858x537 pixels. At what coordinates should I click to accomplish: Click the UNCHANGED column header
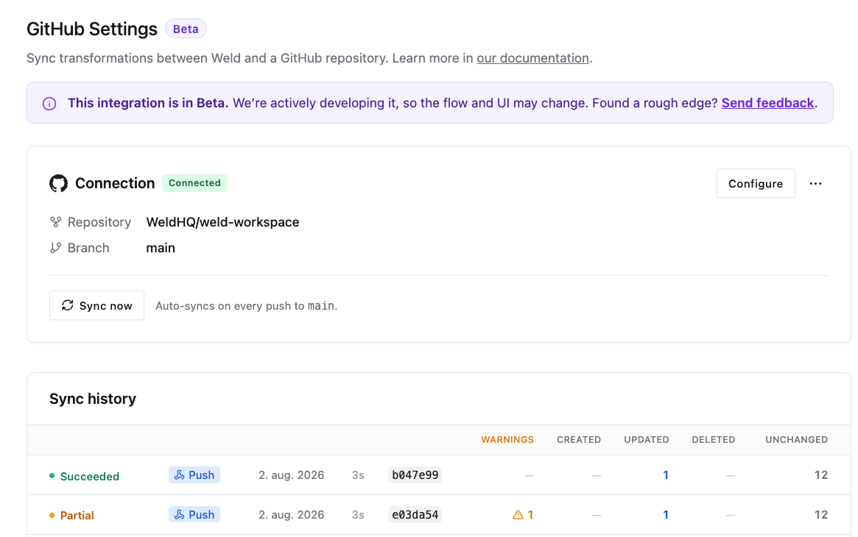click(x=796, y=440)
